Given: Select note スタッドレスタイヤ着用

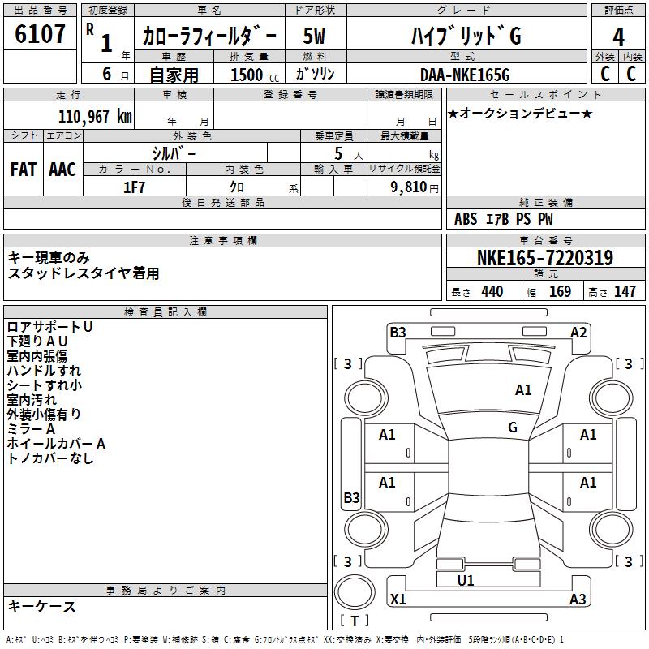Looking at the screenshot, I should [84, 273].
